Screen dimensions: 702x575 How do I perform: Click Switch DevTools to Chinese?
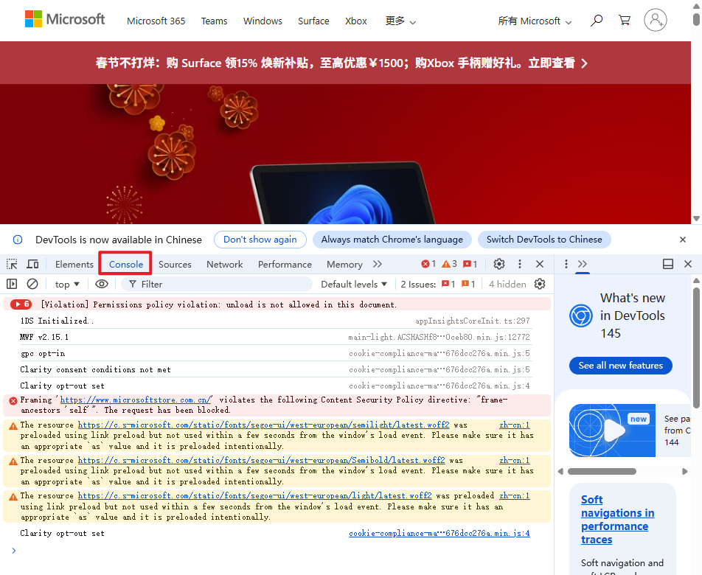(544, 240)
